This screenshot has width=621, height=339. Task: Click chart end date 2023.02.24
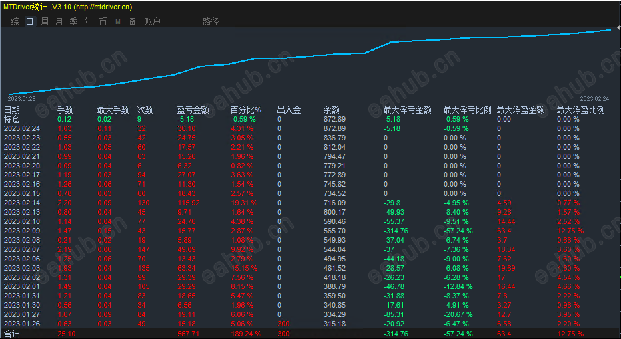coord(595,99)
